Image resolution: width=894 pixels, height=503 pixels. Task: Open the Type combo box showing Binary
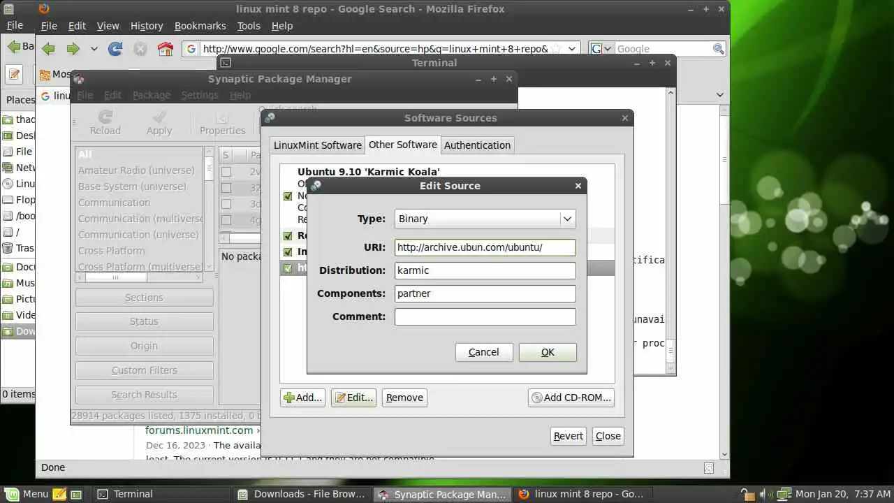click(x=485, y=219)
